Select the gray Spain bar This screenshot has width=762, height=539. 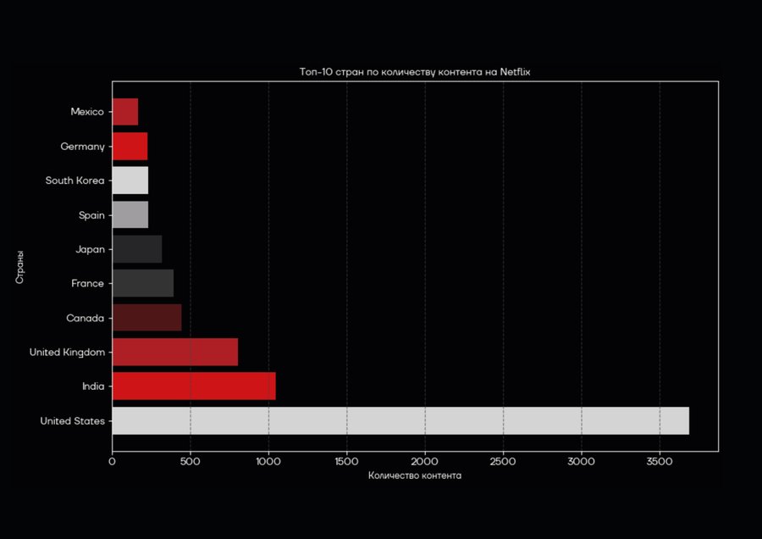tap(130, 215)
